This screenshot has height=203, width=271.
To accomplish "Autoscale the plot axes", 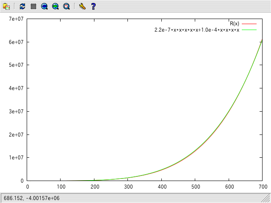I will point(66,6).
